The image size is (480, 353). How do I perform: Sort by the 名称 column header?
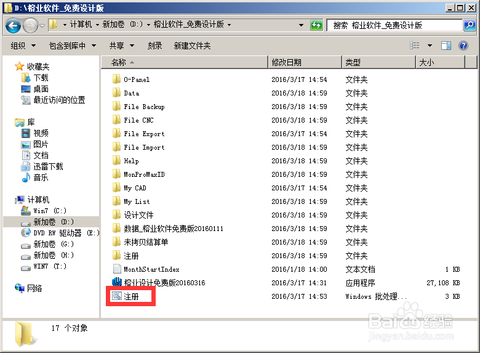(x=185, y=62)
